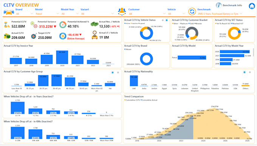The height and width of the screenshot is (146, 257).
Task: Select blue toggle dot on Vehicle Status chart
Action: [x=167, y=20]
